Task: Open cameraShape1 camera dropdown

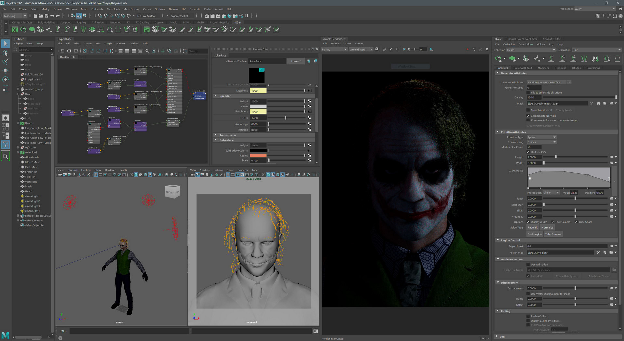Action: point(361,49)
